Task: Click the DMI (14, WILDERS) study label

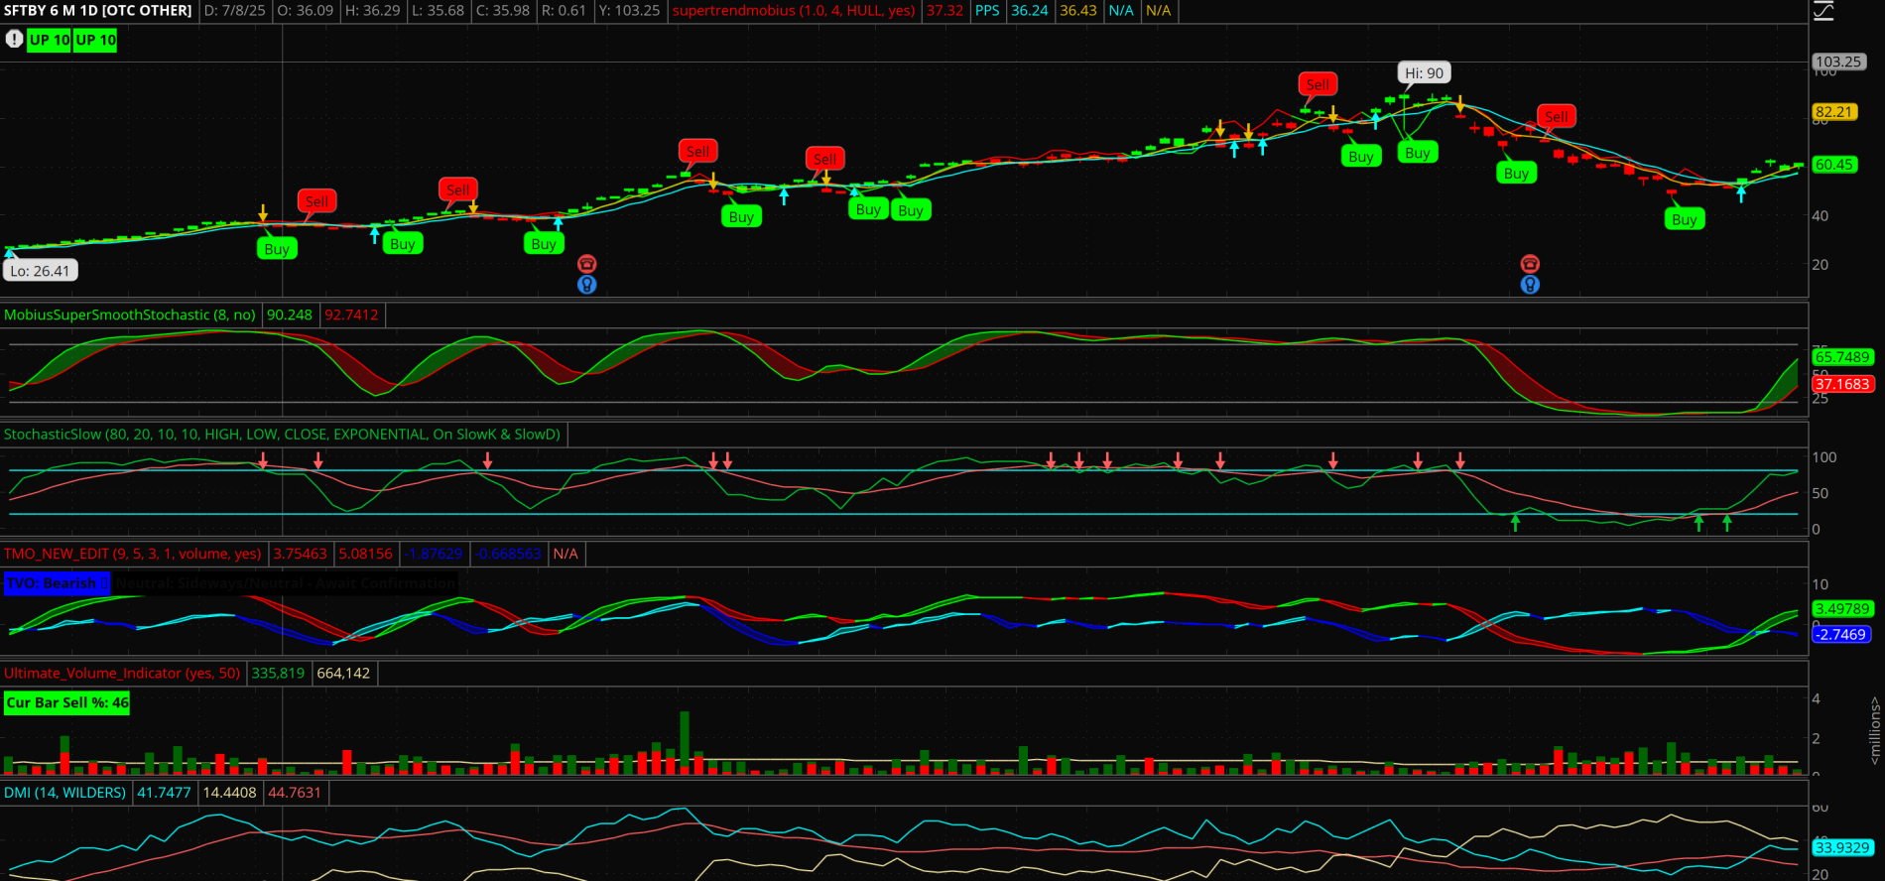Action: 65,793
